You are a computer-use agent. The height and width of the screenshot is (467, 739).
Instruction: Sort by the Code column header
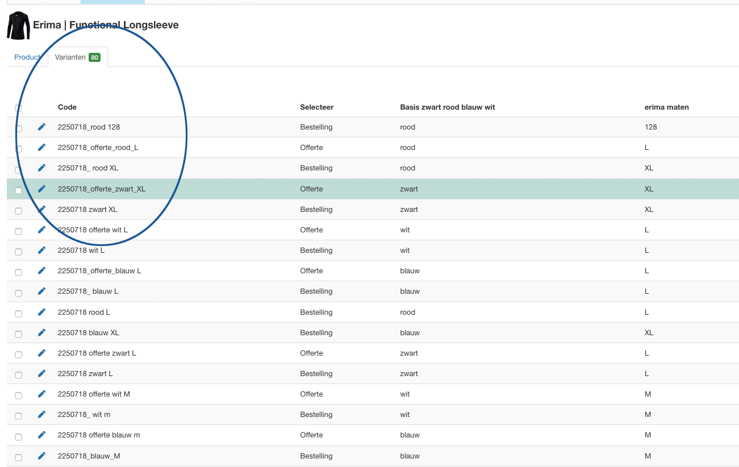click(67, 107)
